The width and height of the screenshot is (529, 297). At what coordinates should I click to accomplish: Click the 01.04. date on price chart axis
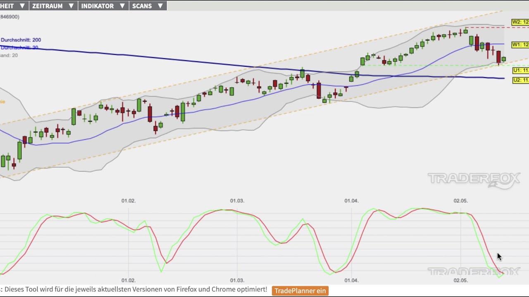(x=351, y=201)
